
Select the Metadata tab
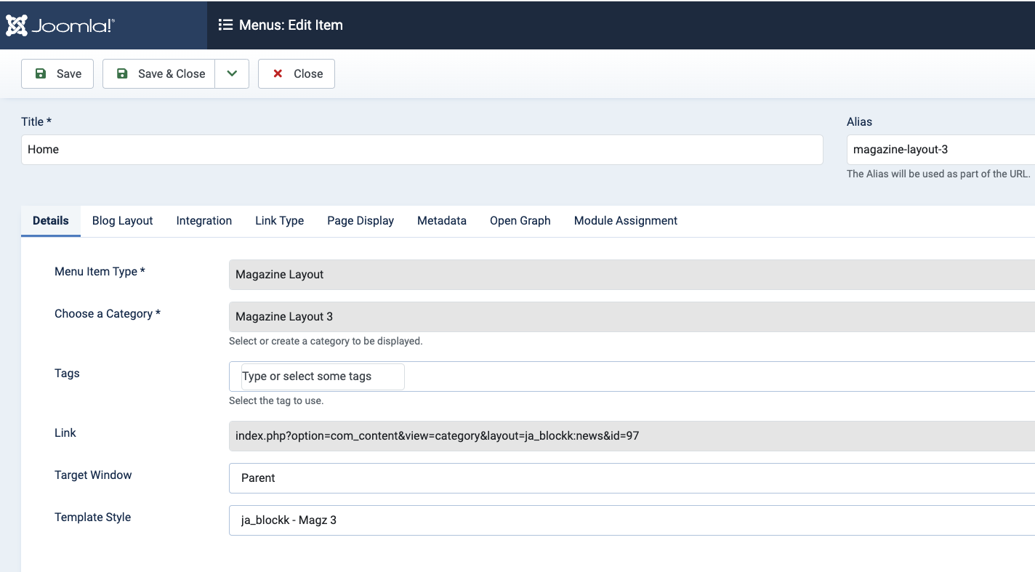[x=441, y=221]
